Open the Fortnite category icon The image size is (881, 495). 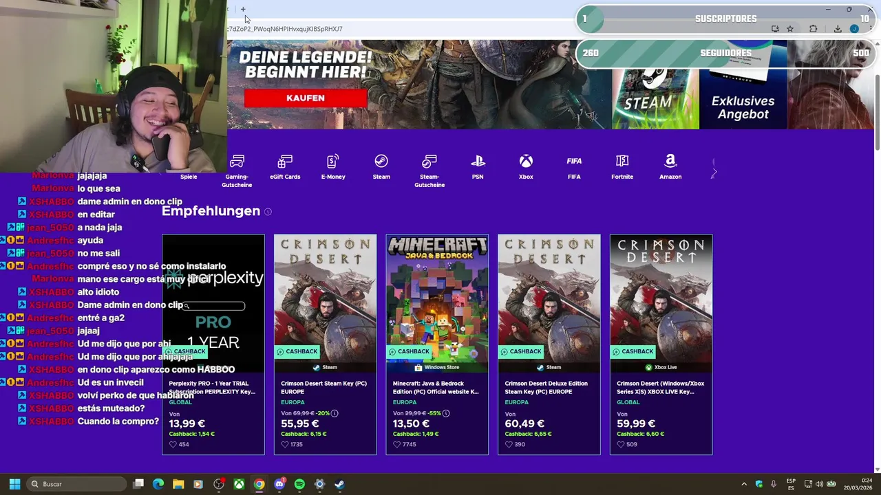622,162
